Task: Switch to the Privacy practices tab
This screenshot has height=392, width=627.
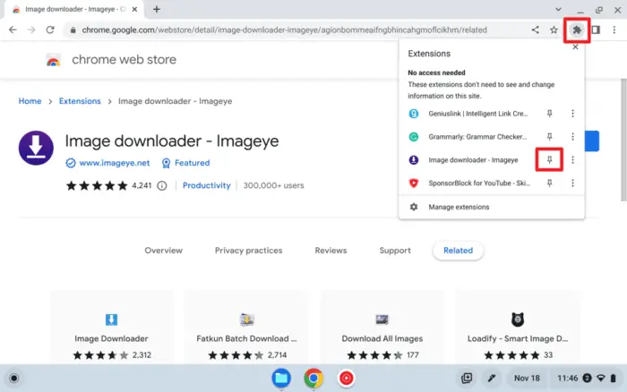Action: coord(249,251)
